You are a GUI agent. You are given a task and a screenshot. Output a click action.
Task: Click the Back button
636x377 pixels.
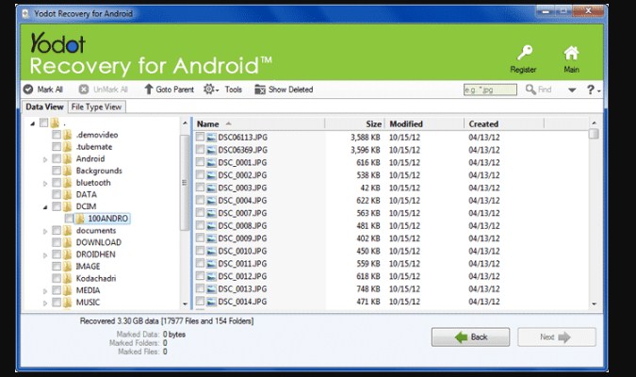tap(470, 337)
